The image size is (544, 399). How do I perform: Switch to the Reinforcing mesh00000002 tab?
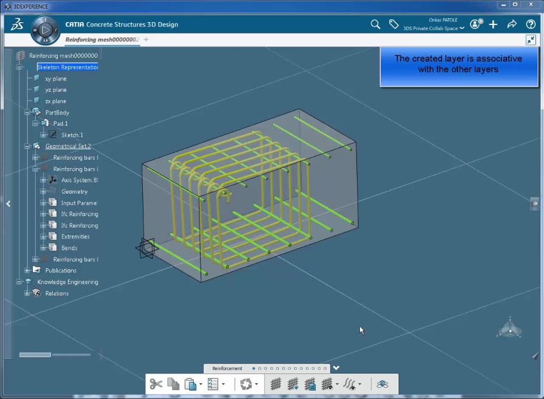click(102, 40)
